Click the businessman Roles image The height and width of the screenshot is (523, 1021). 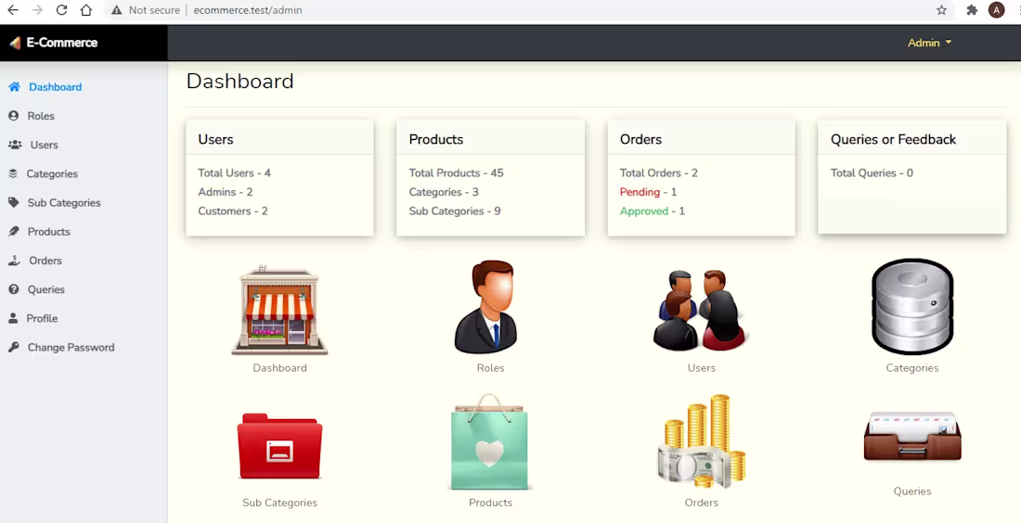486,306
